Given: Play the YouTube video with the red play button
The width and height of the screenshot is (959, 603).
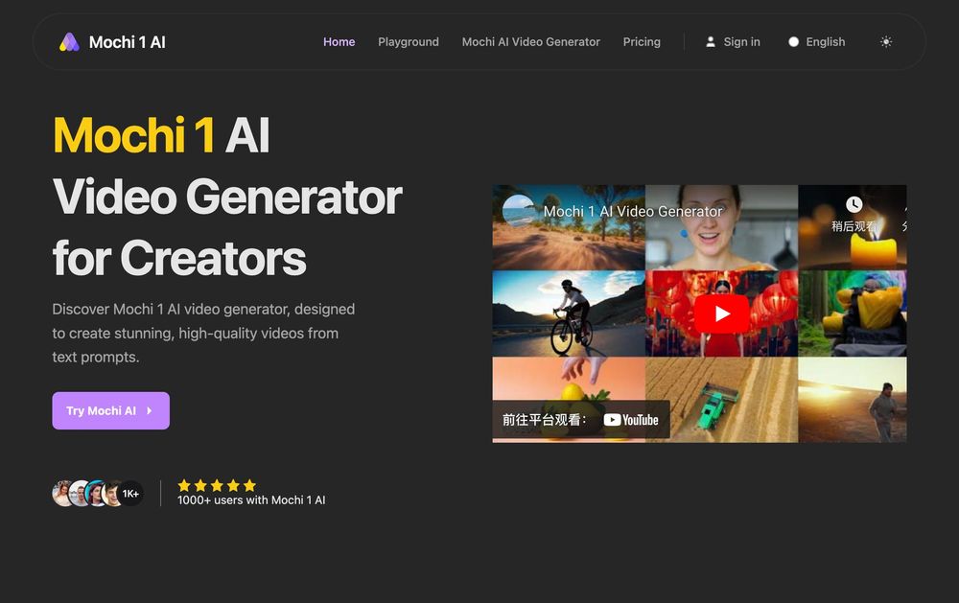Looking at the screenshot, I should 722,313.
